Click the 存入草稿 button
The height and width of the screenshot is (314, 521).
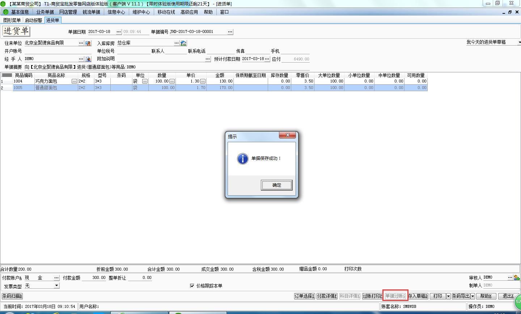(418, 296)
